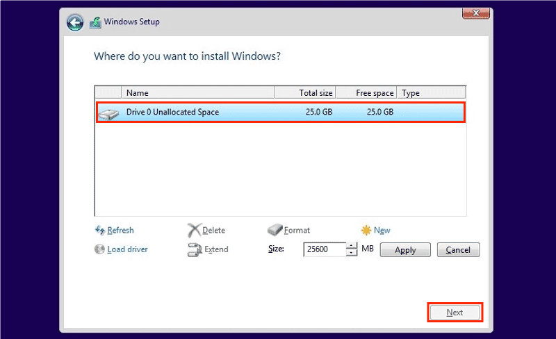
Task: Sort by the Total size column
Action: pyautogui.click(x=305, y=93)
